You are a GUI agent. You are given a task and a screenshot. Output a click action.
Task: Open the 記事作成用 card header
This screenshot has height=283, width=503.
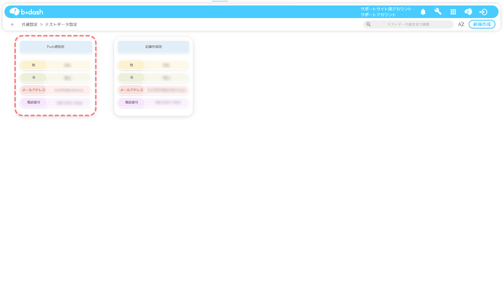point(153,47)
